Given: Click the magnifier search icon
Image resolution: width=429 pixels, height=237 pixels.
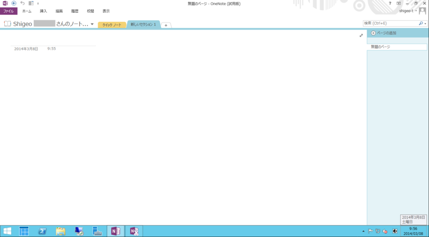Looking at the screenshot, I should [x=421, y=24].
